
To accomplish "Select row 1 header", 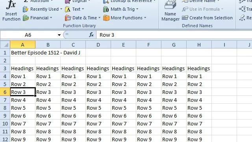I will pyautogui.click(x=5, y=52).
